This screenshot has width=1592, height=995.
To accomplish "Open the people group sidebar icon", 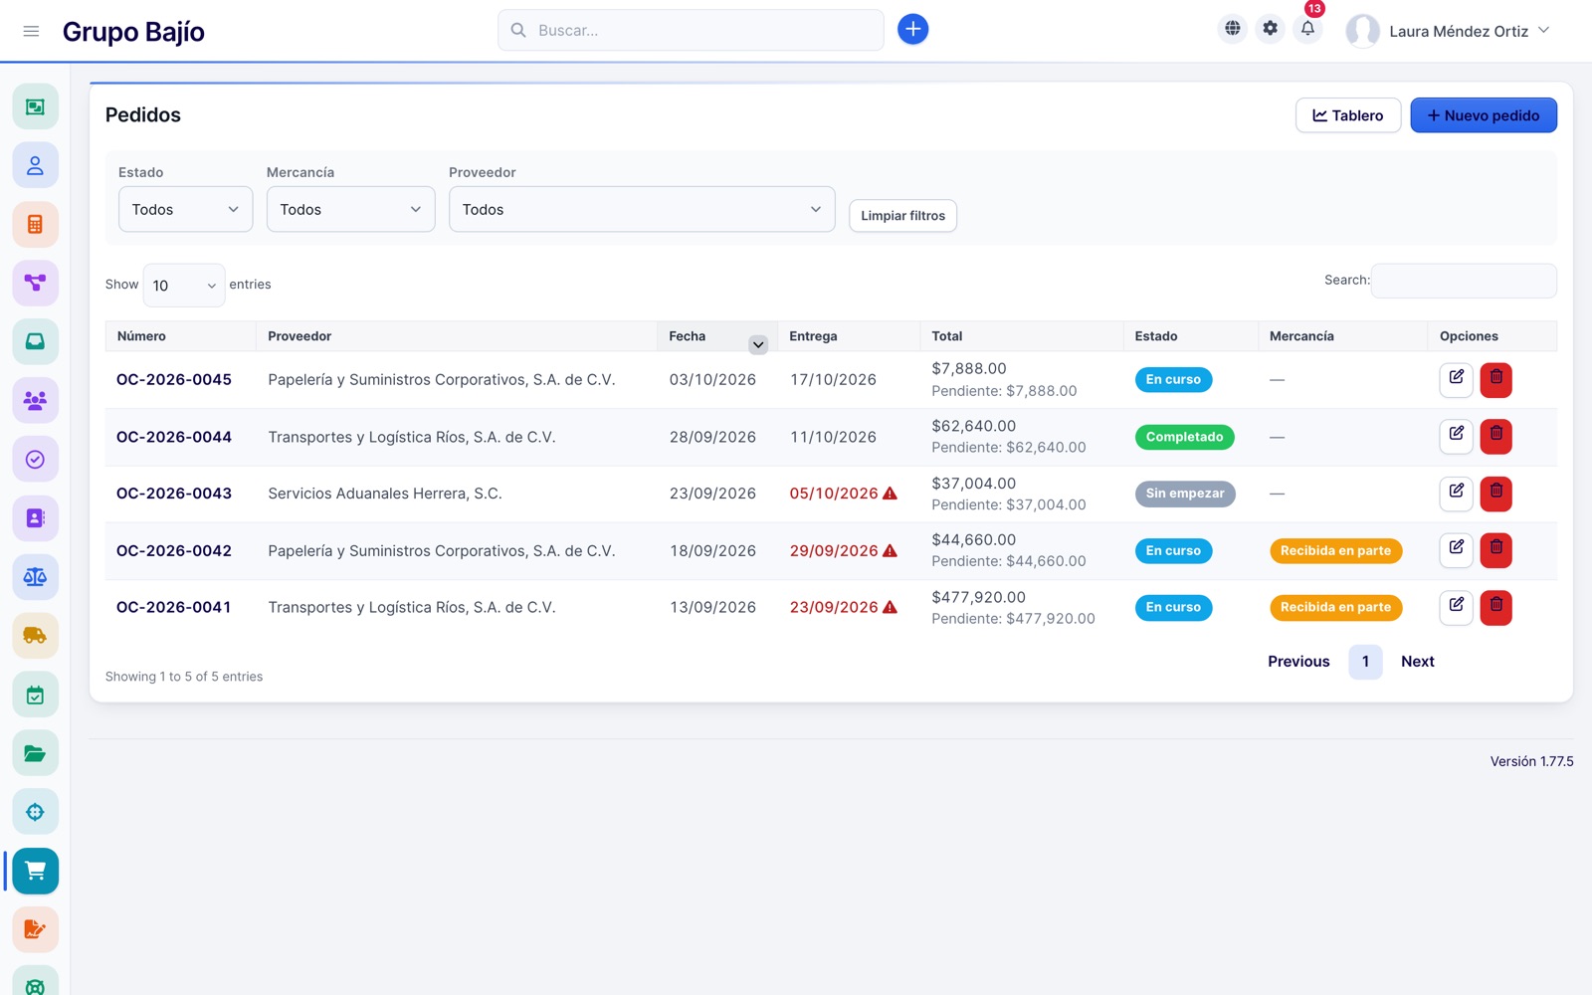I will 35,400.
